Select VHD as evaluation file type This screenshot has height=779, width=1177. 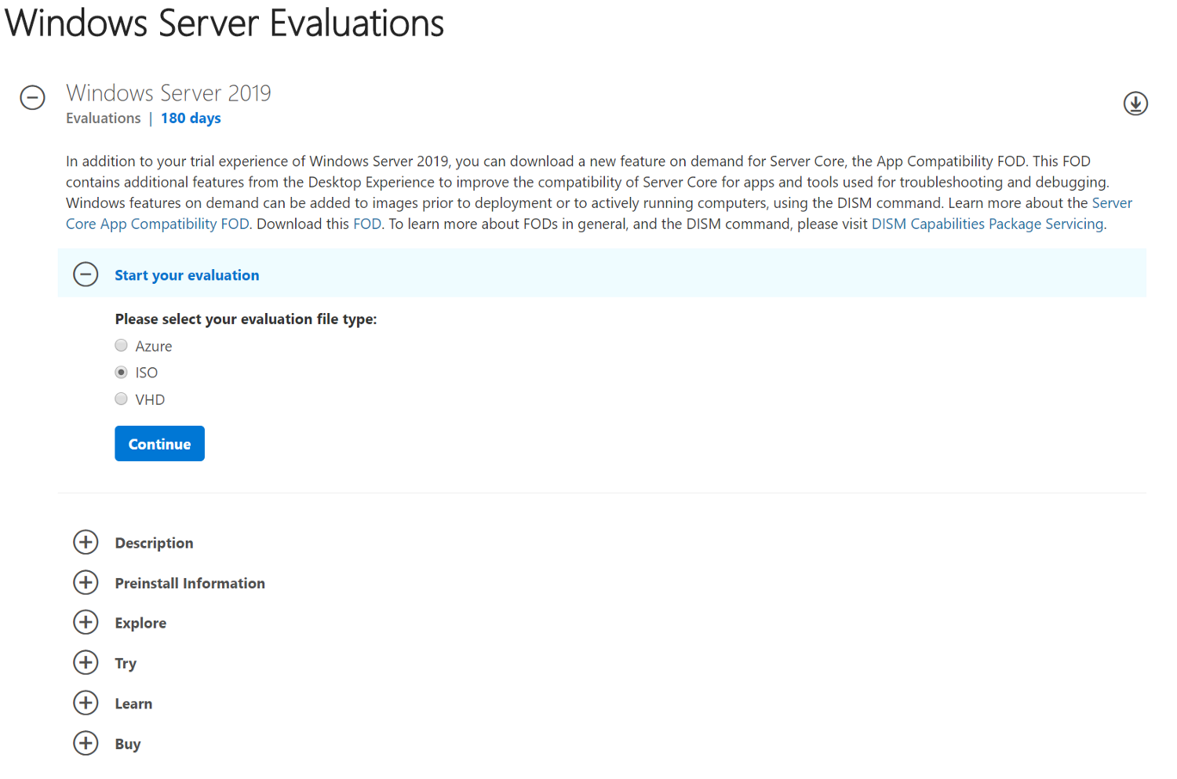point(121,399)
